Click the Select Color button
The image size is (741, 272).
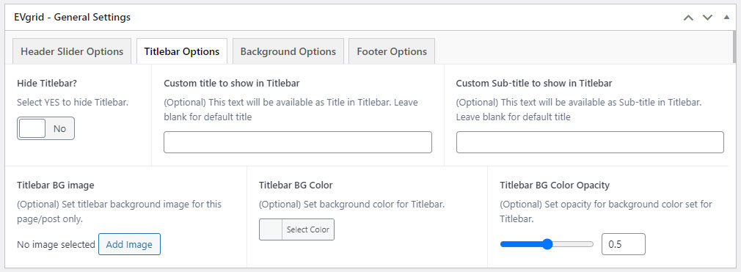(307, 229)
